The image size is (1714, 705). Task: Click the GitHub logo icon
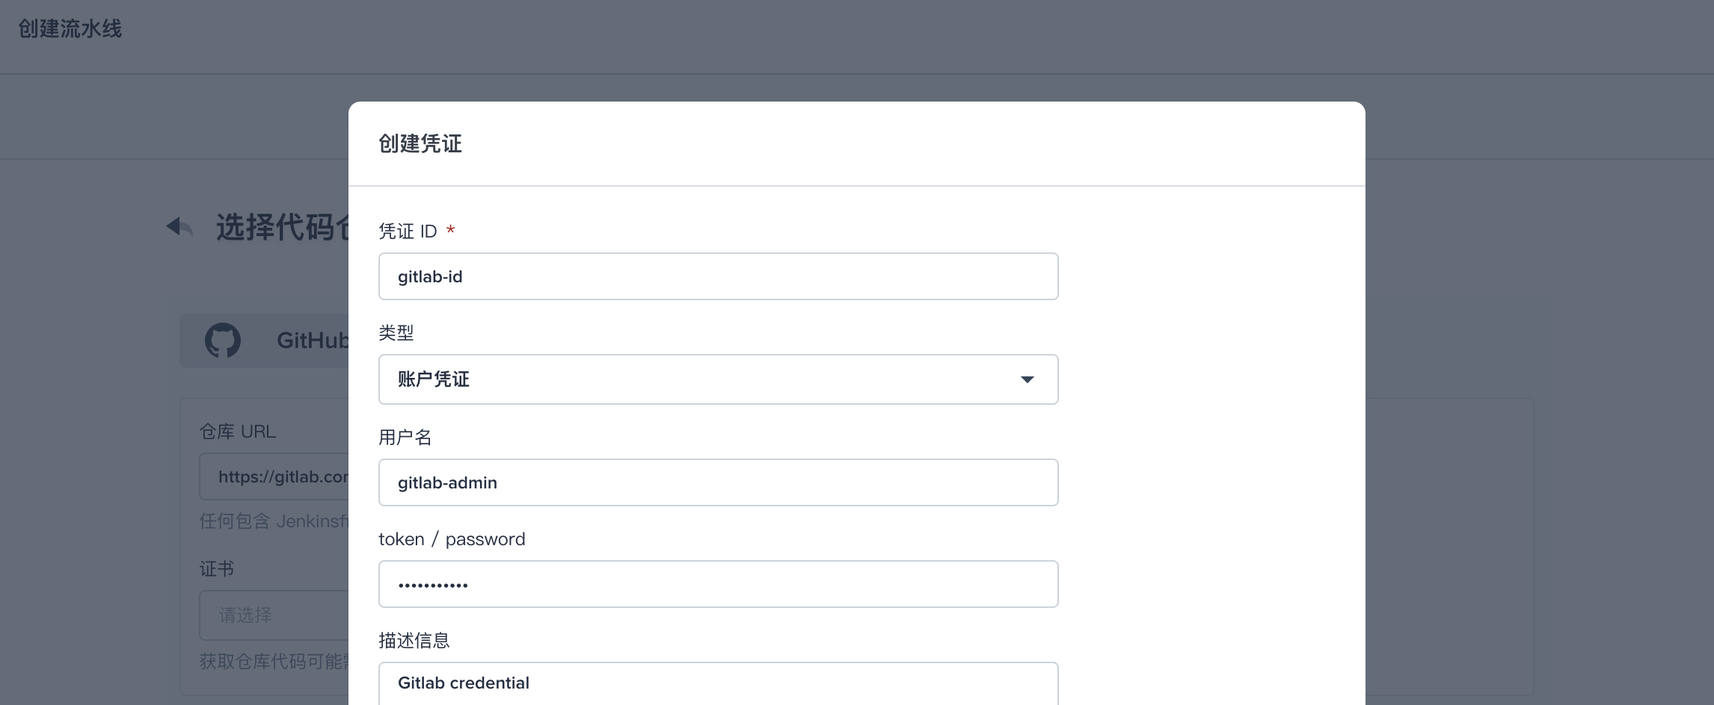point(223,341)
